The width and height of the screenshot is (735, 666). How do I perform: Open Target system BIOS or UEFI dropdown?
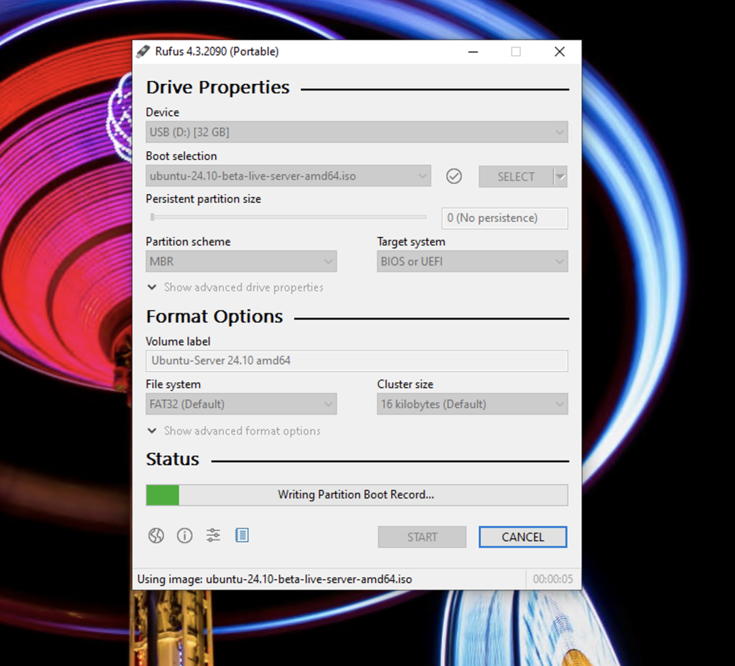click(472, 261)
